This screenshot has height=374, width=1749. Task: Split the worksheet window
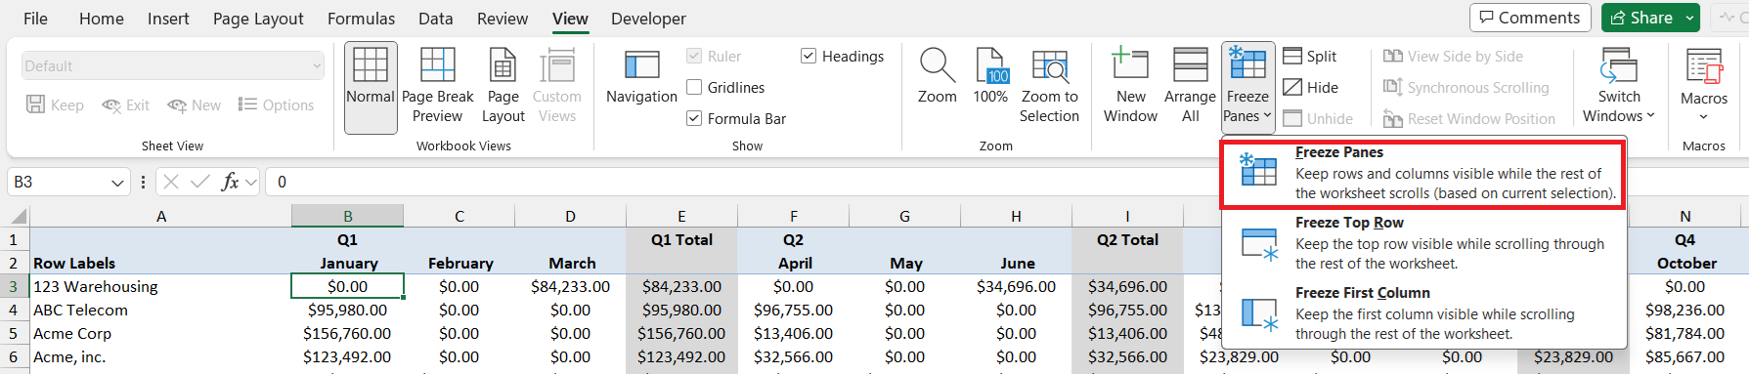[x=1310, y=57]
